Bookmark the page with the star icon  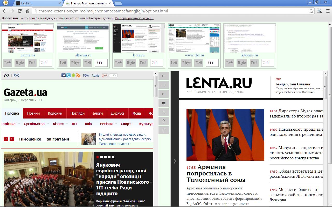point(311,11)
